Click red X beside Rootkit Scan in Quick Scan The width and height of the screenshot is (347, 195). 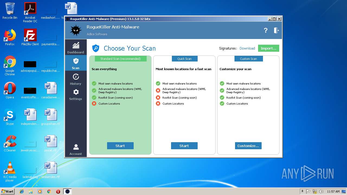point(158,97)
